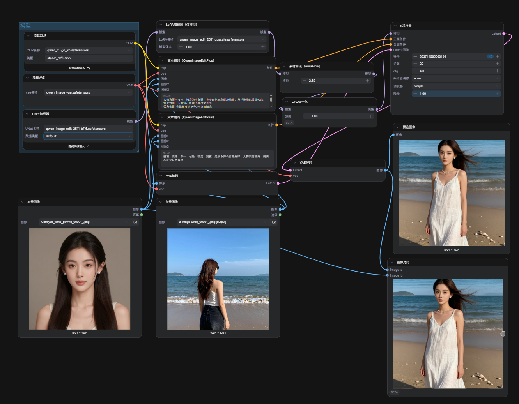519x404 pixels.
Task: Collapse the 预览图像 node
Action: pyautogui.click(x=398, y=127)
